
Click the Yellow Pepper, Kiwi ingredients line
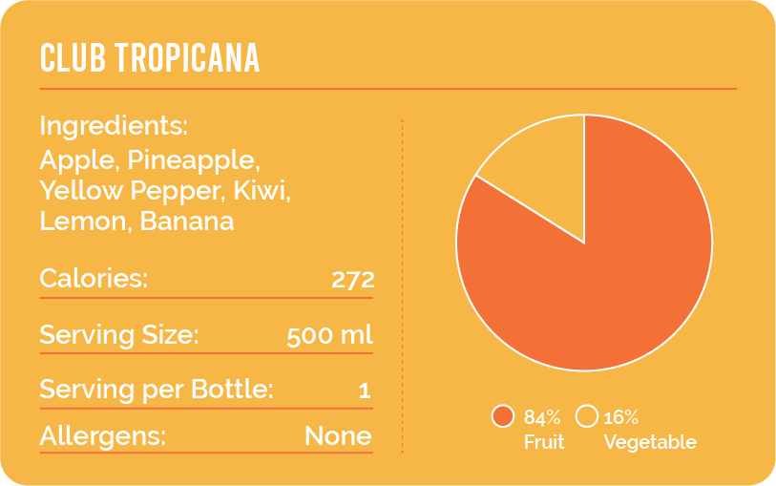[x=164, y=190]
